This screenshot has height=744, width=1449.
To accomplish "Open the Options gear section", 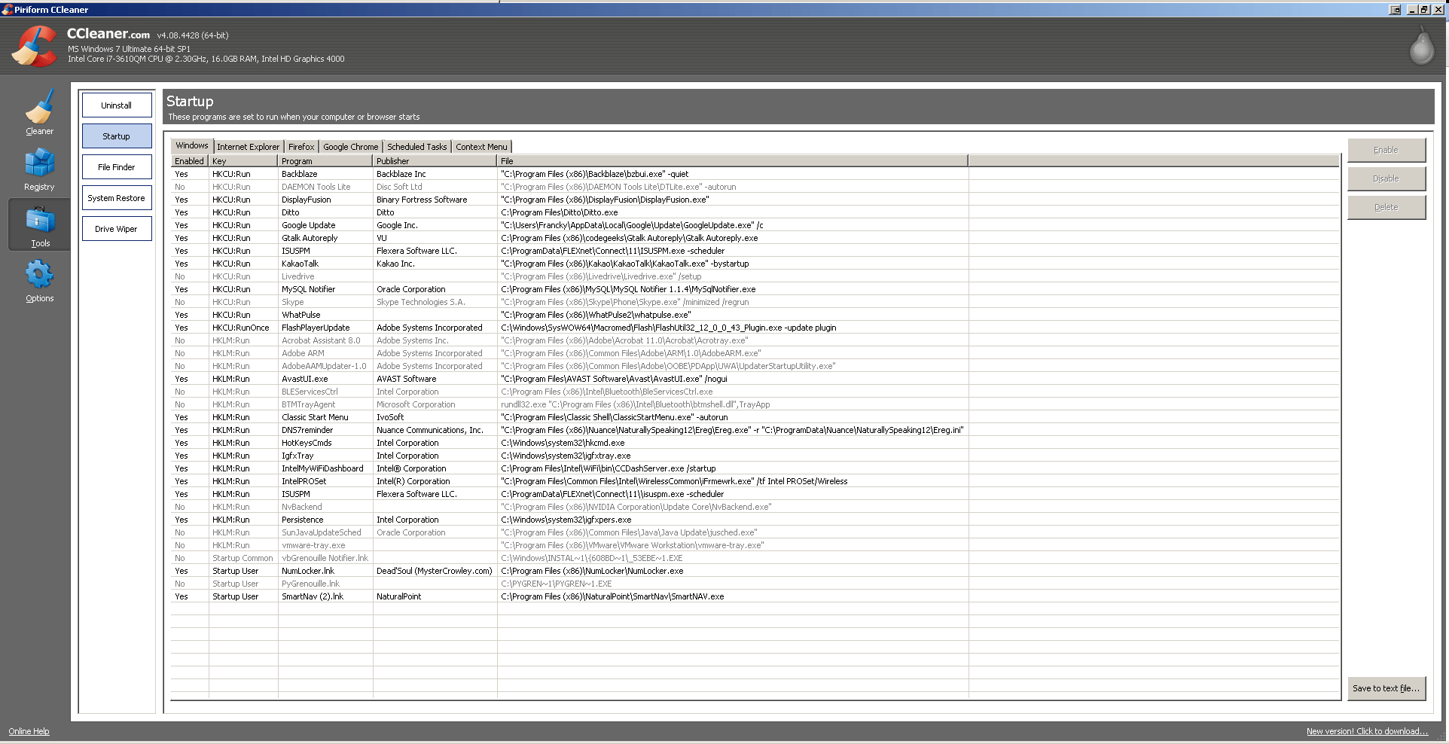I will pyautogui.click(x=39, y=280).
